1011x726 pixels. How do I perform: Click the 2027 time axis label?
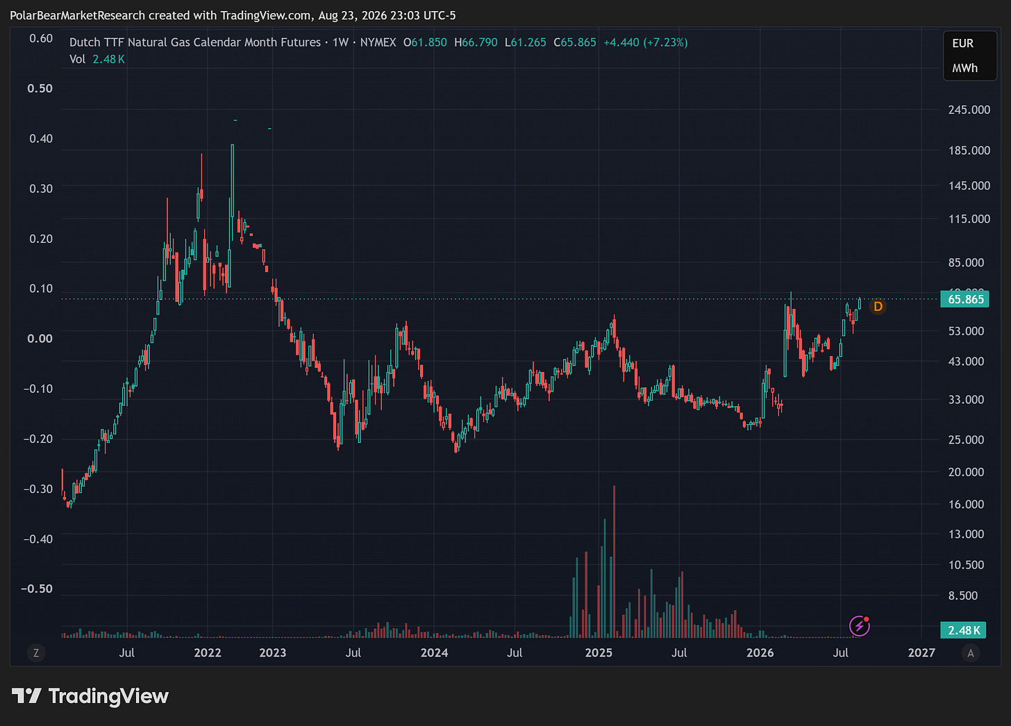click(x=921, y=652)
